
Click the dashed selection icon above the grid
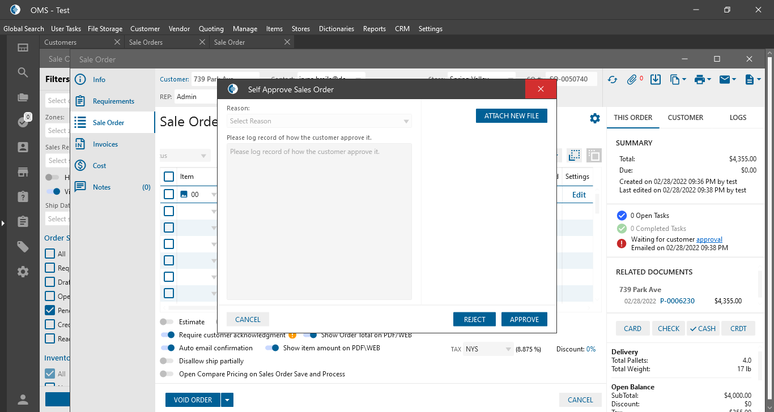click(x=575, y=155)
